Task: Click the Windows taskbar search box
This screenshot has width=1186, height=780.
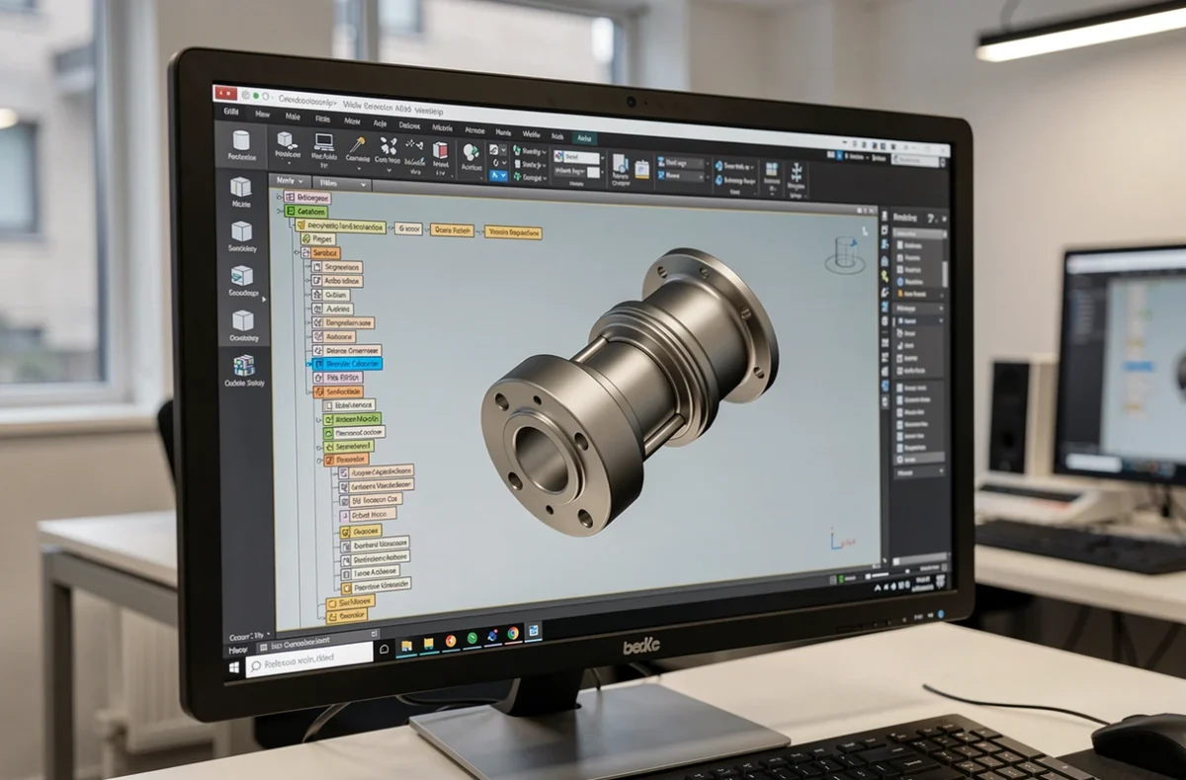Action: coord(309,657)
